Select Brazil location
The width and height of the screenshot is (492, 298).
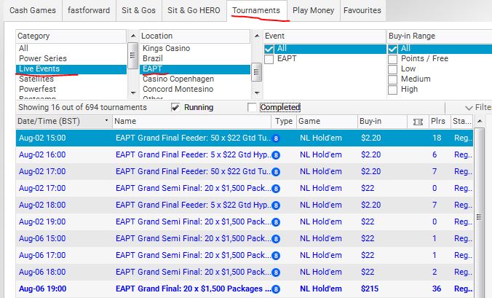point(195,58)
